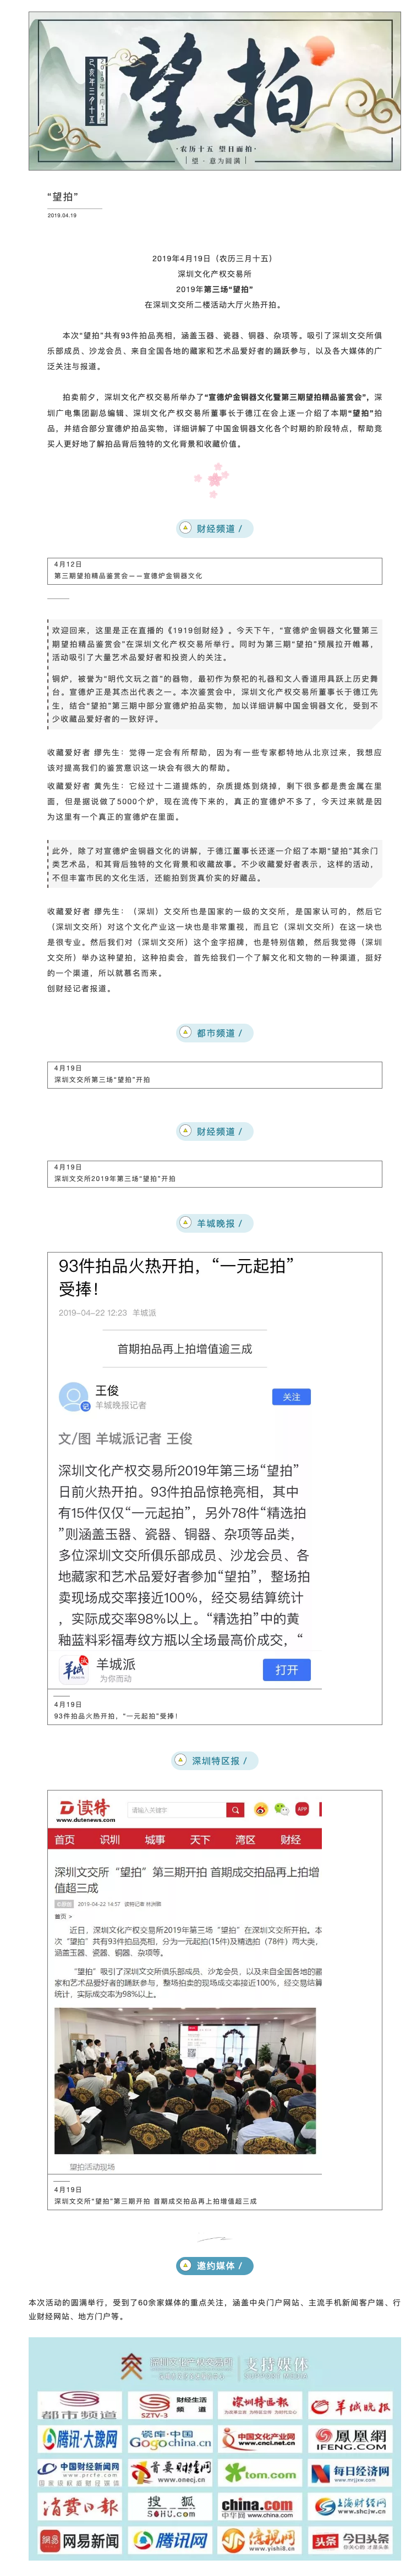Switch to the 财经 navigation tab

coord(290,1839)
